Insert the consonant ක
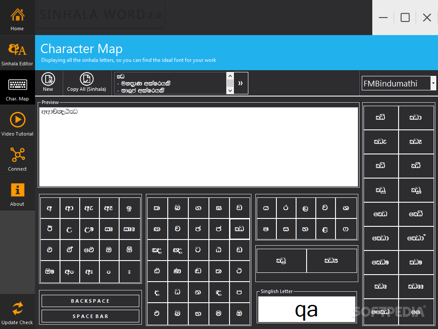This screenshot has height=329, width=438. (x=157, y=208)
